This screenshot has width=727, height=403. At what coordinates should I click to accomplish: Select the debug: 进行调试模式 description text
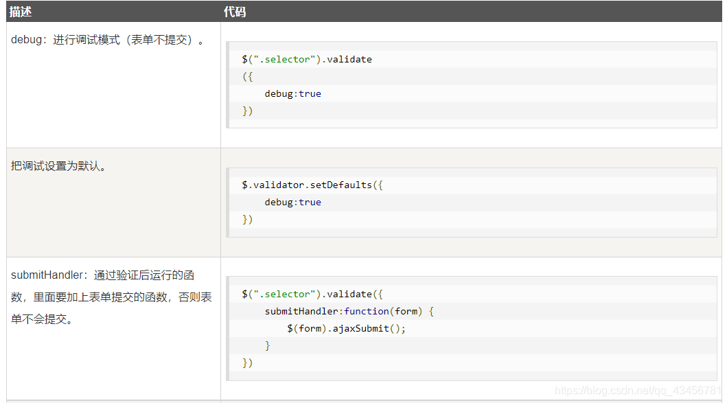pyautogui.click(x=108, y=40)
